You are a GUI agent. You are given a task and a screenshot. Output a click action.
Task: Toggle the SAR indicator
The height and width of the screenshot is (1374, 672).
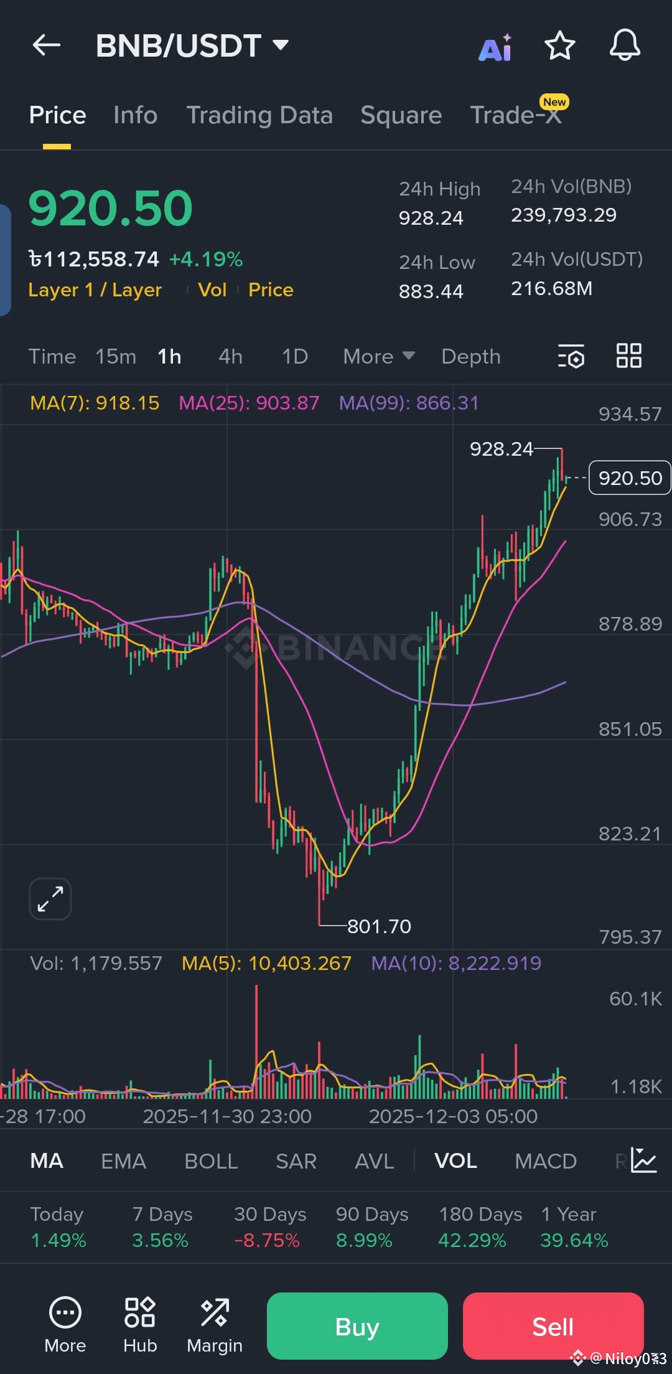coord(296,1161)
